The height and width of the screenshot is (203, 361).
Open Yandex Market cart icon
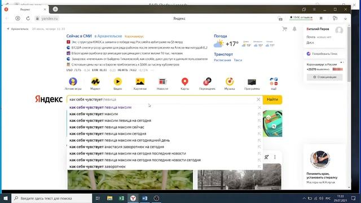point(284,29)
